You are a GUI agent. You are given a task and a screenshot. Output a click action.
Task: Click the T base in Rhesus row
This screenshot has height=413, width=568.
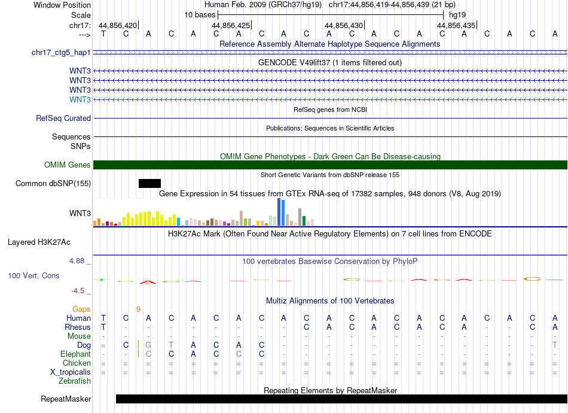point(103,327)
